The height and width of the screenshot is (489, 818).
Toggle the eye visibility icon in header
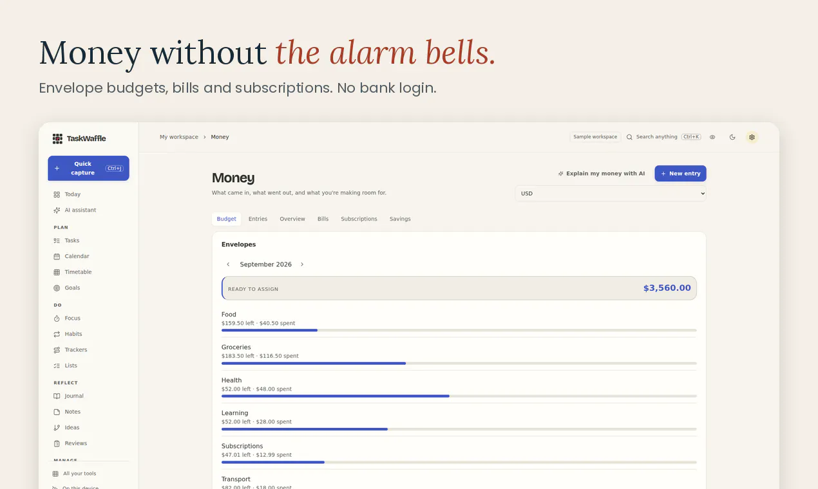point(712,137)
